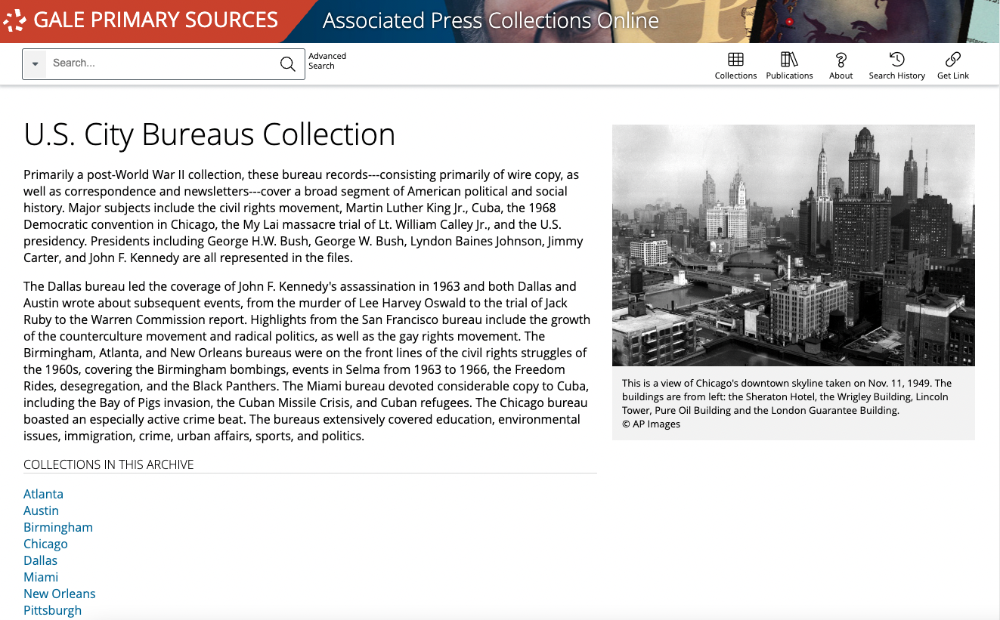Viewport: 1000px width, 620px height.
Task: Open the Chicago collection link
Action: tap(45, 544)
